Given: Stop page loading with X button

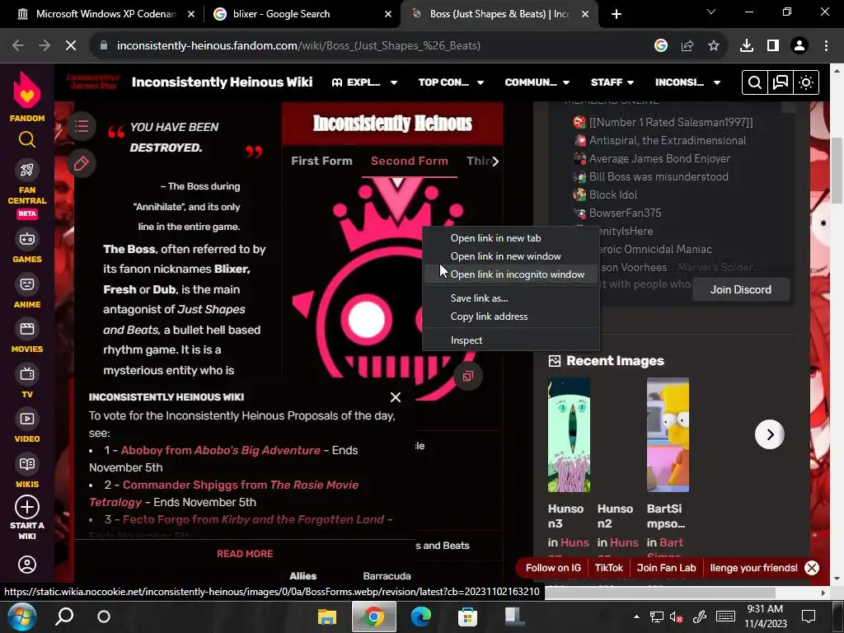Looking at the screenshot, I should (x=71, y=45).
